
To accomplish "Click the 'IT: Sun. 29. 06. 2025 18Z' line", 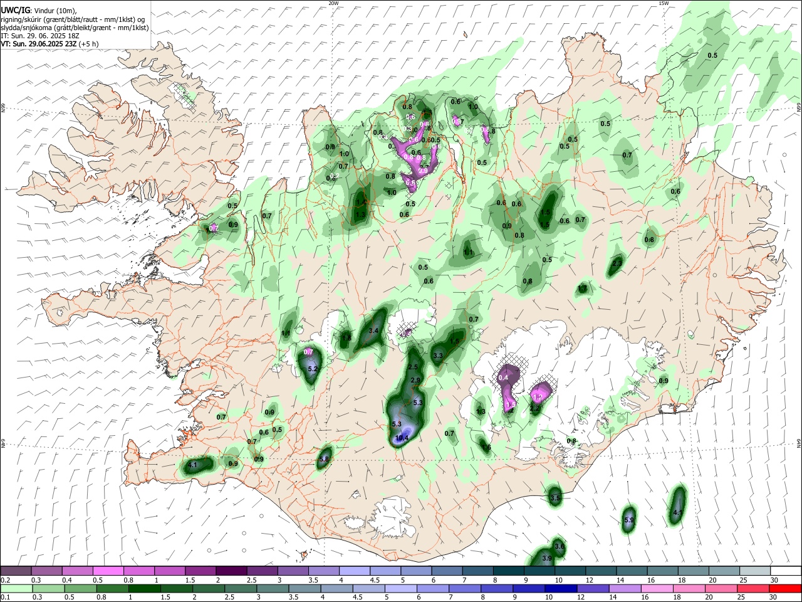I will [40, 36].
